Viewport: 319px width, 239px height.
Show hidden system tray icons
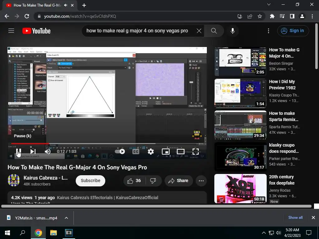pos(264,233)
